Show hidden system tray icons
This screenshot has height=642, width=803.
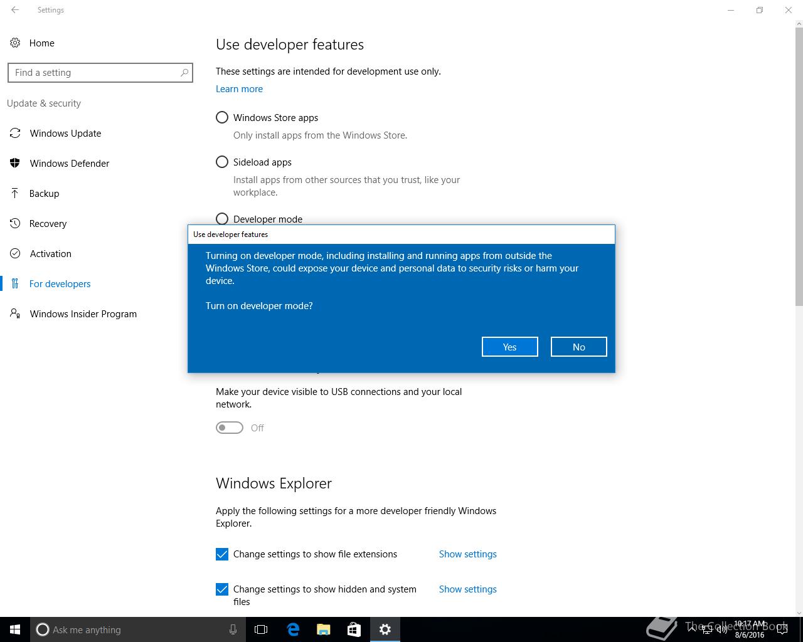click(693, 629)
